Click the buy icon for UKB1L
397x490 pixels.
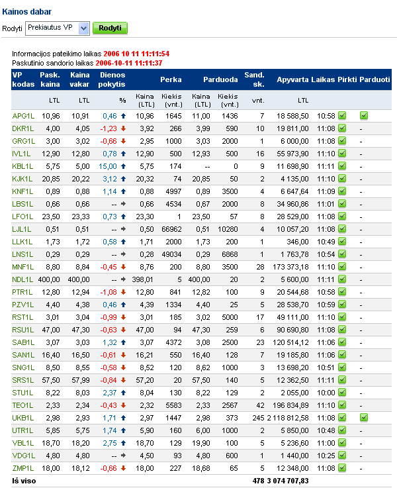[x=342, y=418]
